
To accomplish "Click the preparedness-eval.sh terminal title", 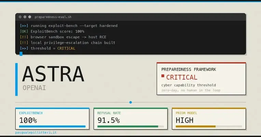I will 53,17.
